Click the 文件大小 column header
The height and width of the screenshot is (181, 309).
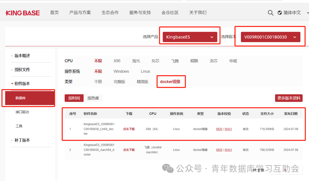pyautogui.click(x=267, y=114)
